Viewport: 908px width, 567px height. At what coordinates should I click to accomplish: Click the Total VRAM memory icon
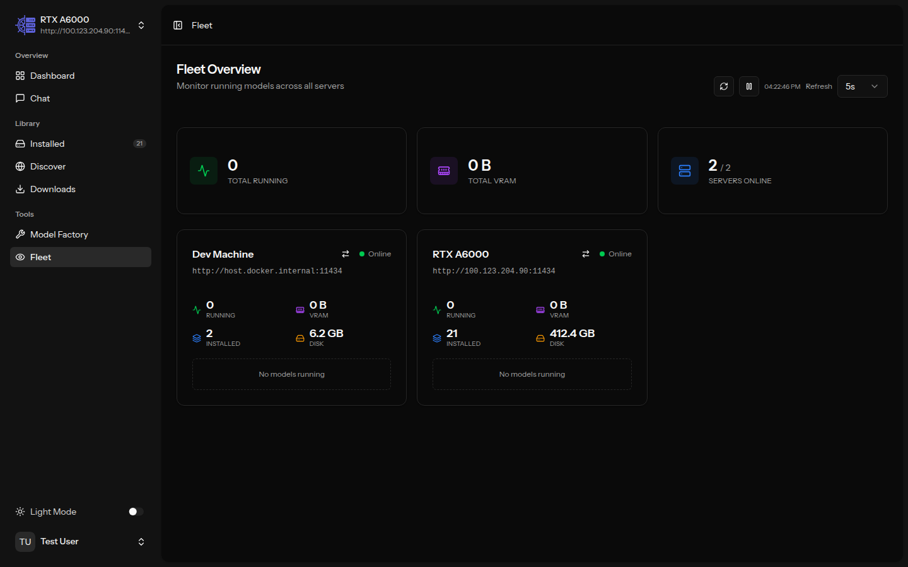(444, 171)
